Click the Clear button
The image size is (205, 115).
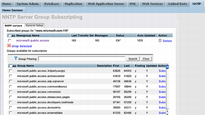coord(146,59)
